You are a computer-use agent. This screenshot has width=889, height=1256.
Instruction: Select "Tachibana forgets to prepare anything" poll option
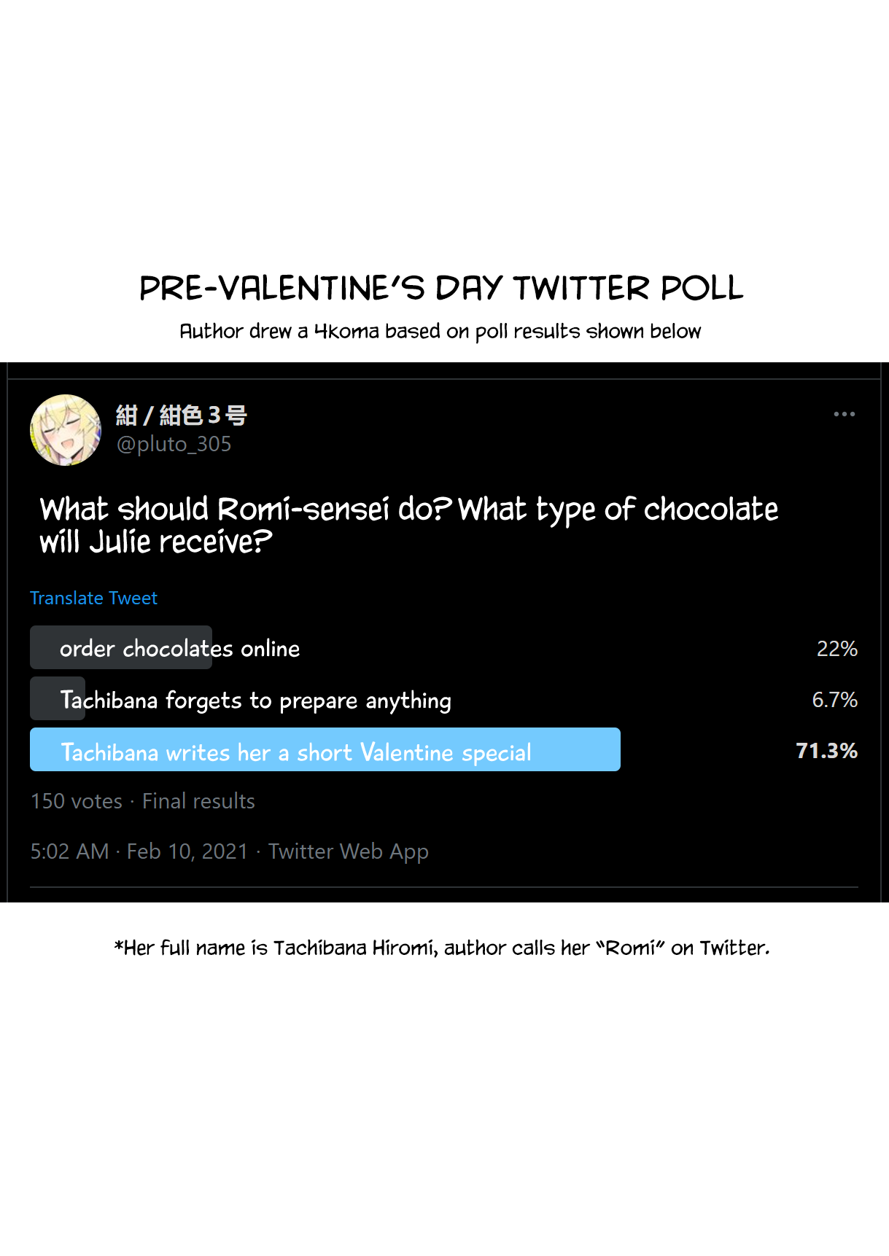255,700
